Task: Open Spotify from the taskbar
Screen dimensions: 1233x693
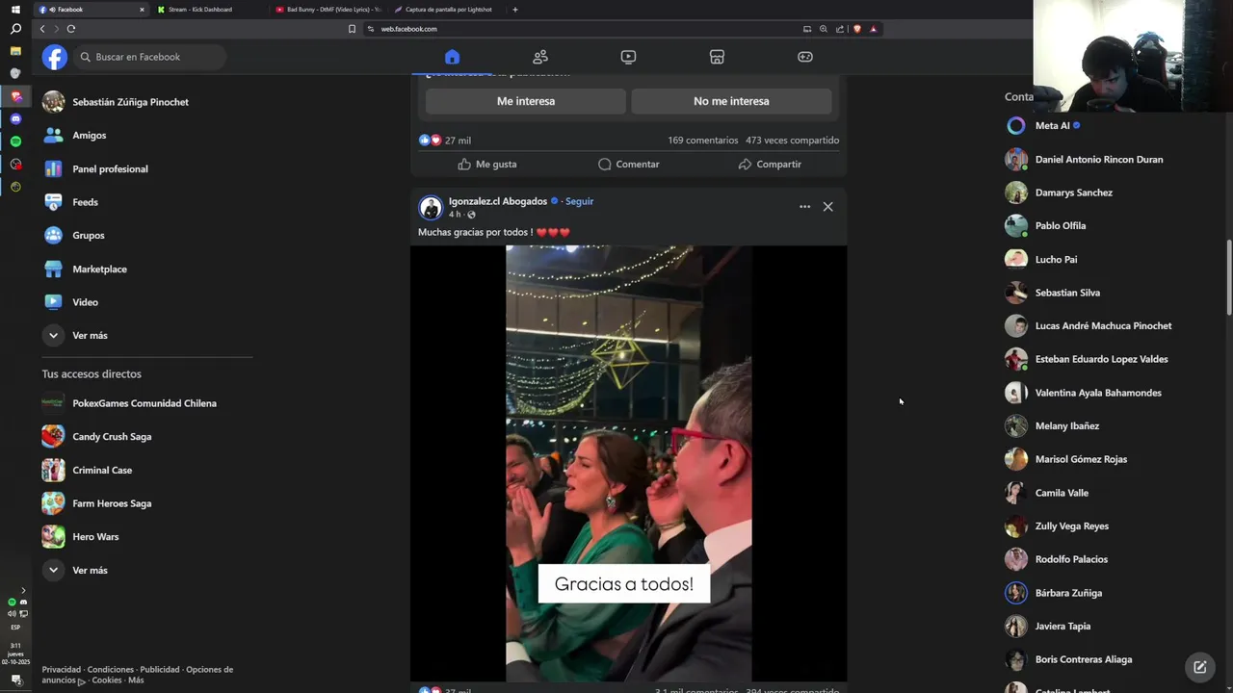Action: tap(15, 141)
